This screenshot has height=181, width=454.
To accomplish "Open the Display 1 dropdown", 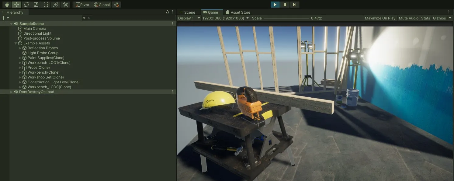I will click(x=189, y=18).
